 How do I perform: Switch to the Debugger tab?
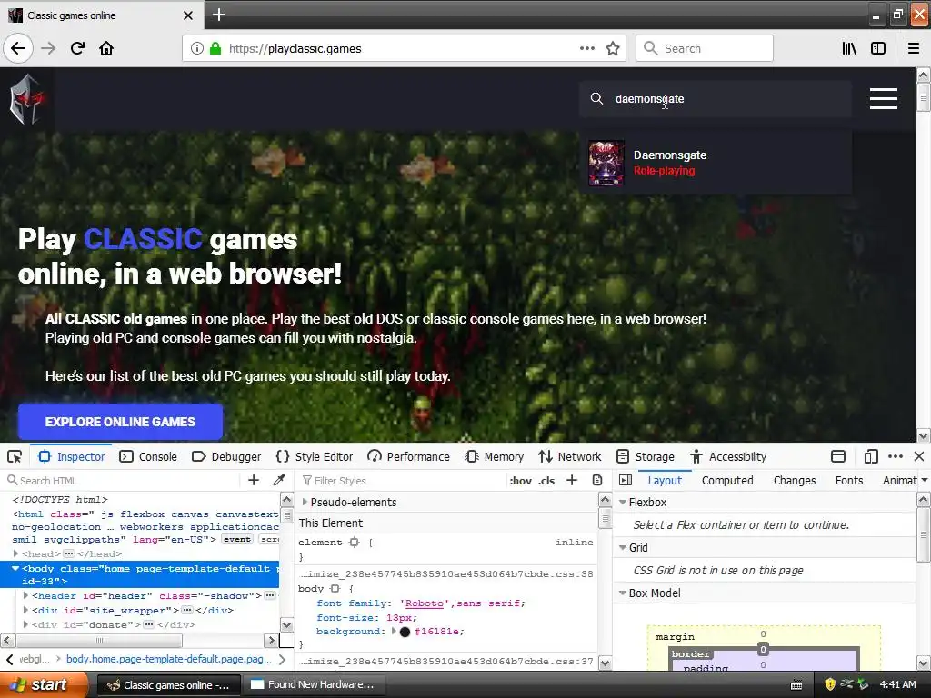click(x=226, y=456)
